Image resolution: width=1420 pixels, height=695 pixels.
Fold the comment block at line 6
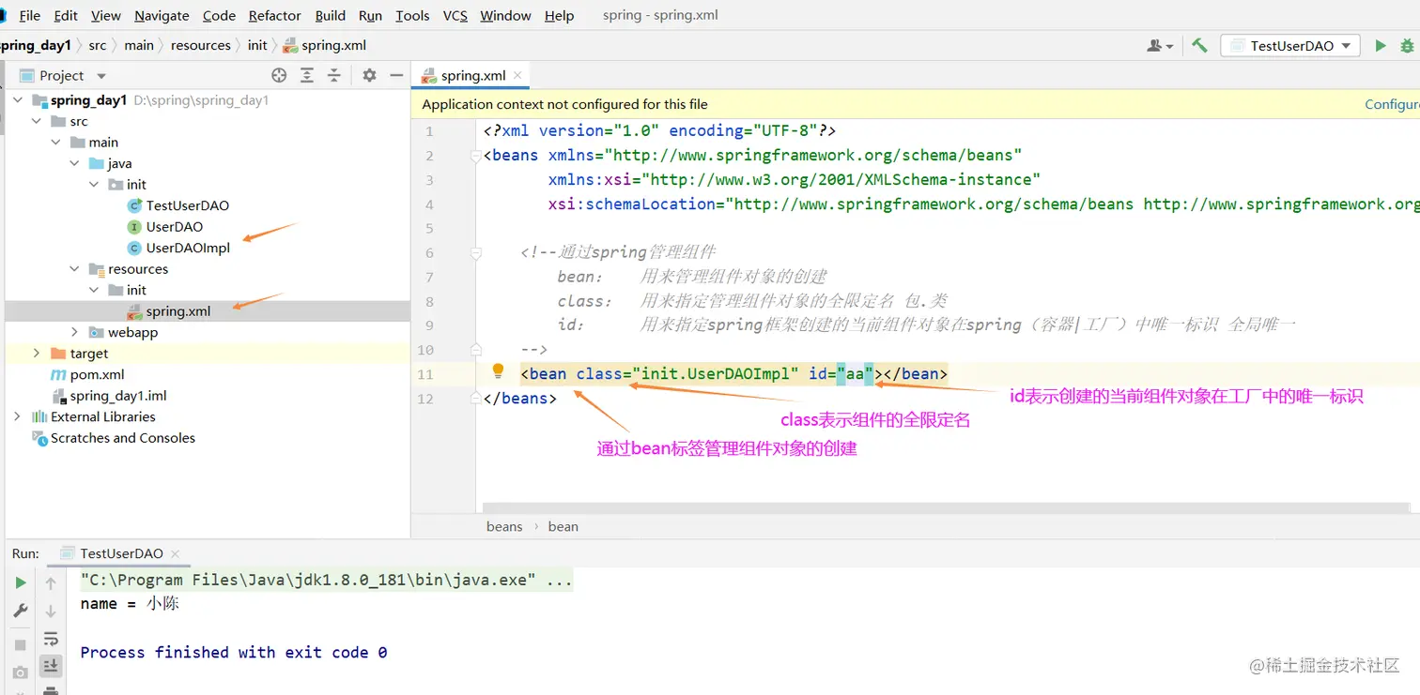476,253
